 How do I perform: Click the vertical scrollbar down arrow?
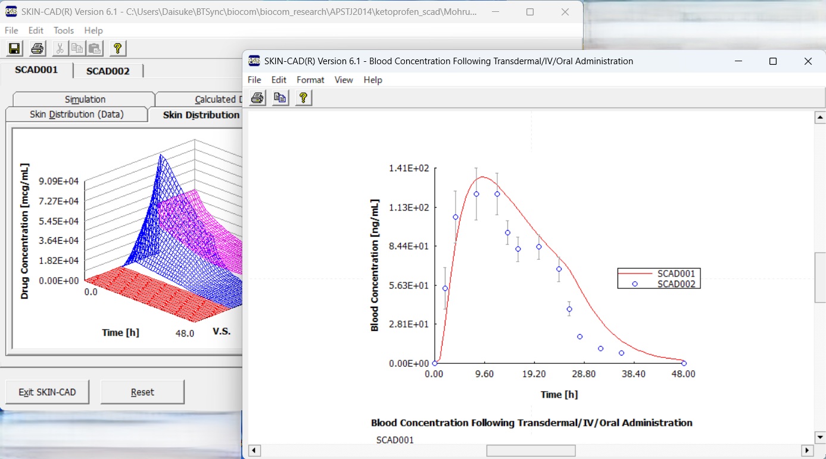tap(820, 437)
